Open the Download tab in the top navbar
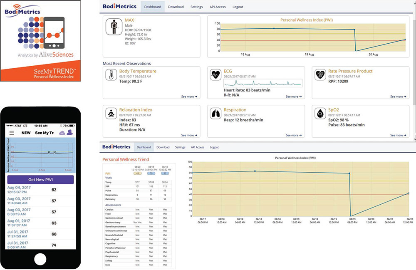The width and height of the screenshot is (416, 270). click(176, 7)
